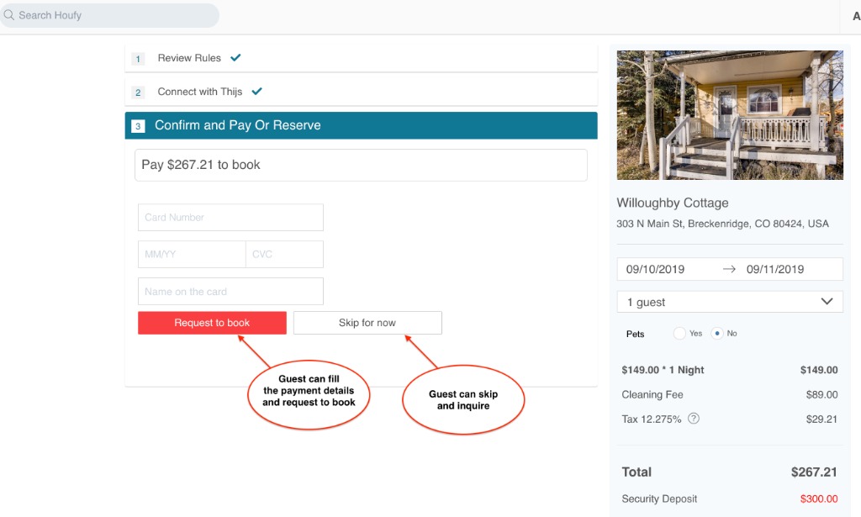This screenshot has width=861, height=517.
Task: Click the MM/YY expiry field
Action: pyautogui.click(x=190, y=254)
